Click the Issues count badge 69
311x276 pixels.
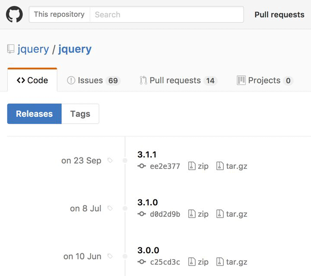[x=113, y=80]
